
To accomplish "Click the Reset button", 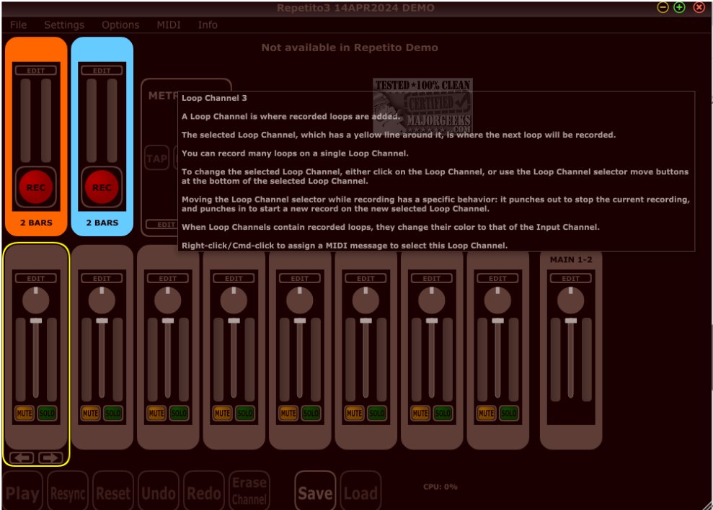I will (x=113, y=491).
